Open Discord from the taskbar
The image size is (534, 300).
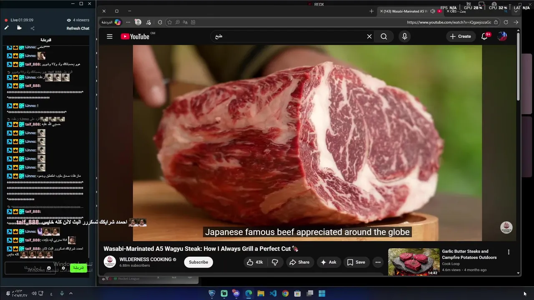tap(236, 293)
